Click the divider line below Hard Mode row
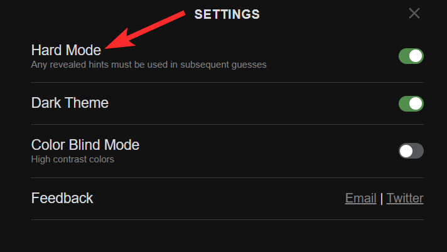Viewport: 447px width, 252px height. (227, 82)
